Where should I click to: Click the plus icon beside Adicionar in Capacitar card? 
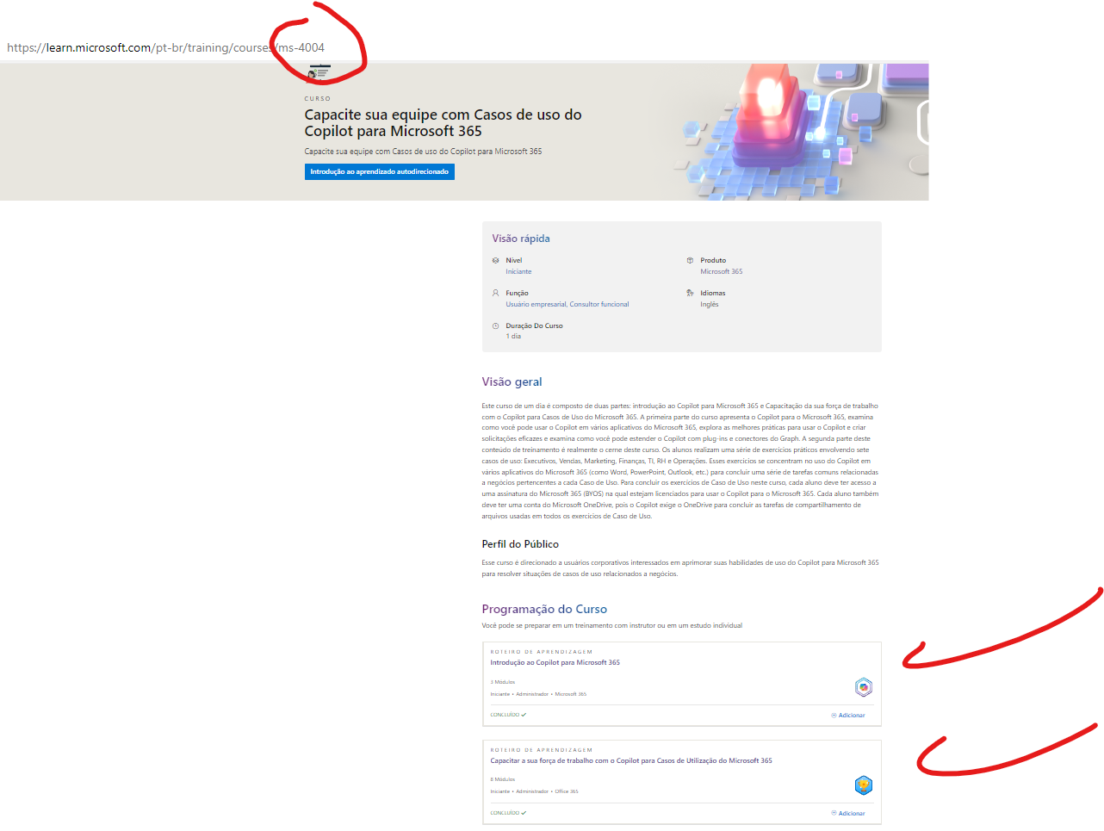(x=834, y=813)
